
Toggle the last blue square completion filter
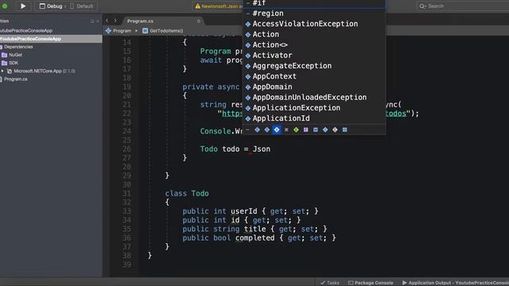(344, 129)
